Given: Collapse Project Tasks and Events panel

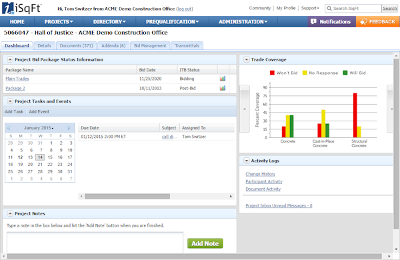Looking at the screenshot, I should 10,101.
